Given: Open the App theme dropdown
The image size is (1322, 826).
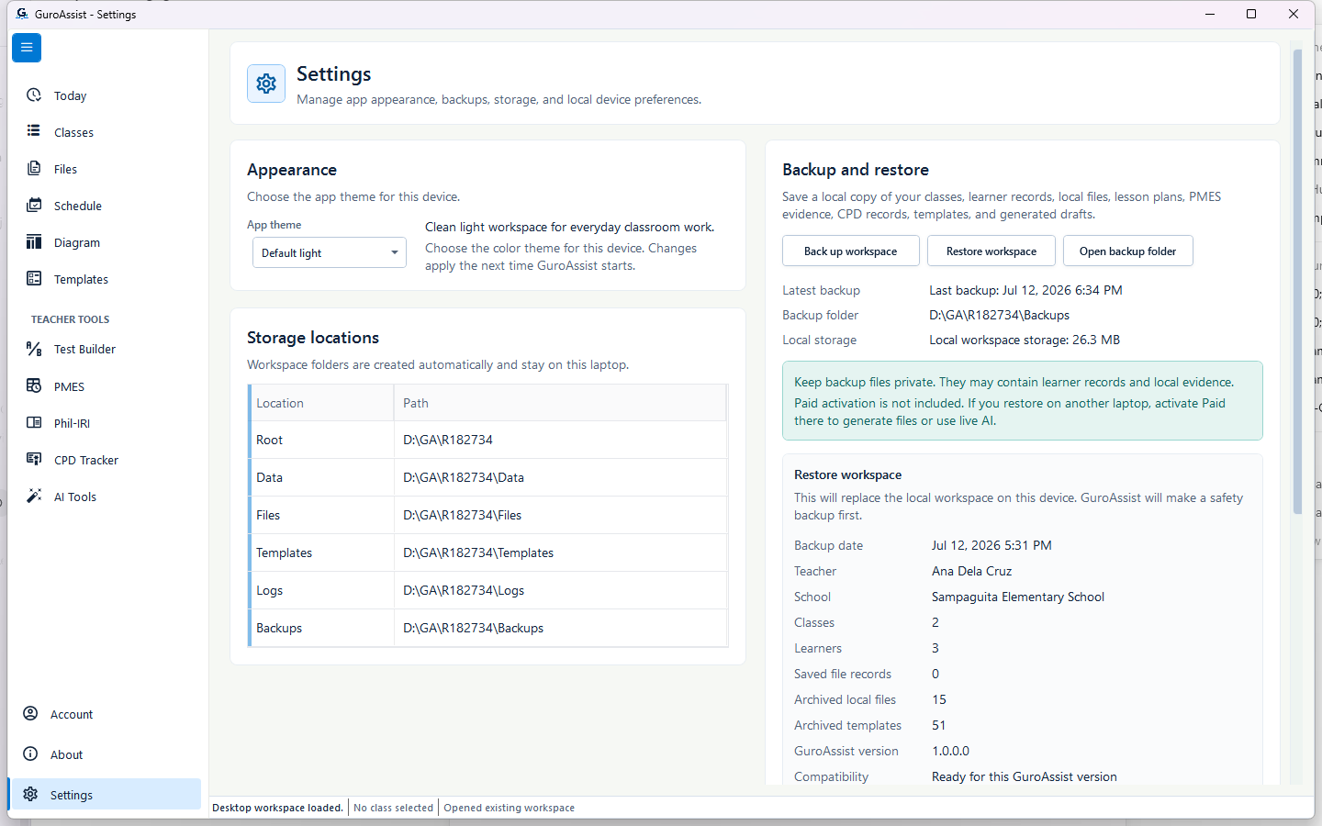Looking at the screenshot, I should click(330, 252).
